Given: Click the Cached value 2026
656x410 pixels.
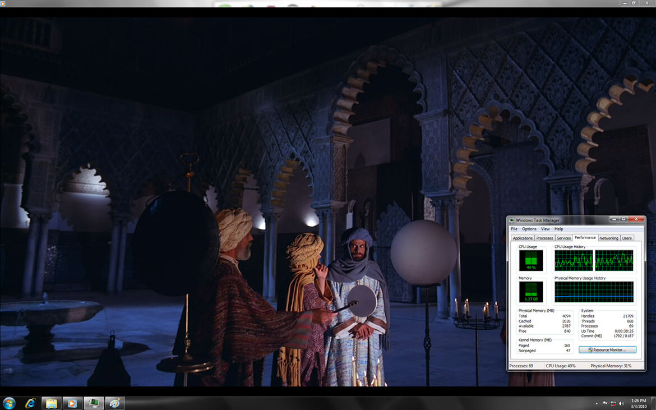Looking at the screenshot, I should (566, 321).
